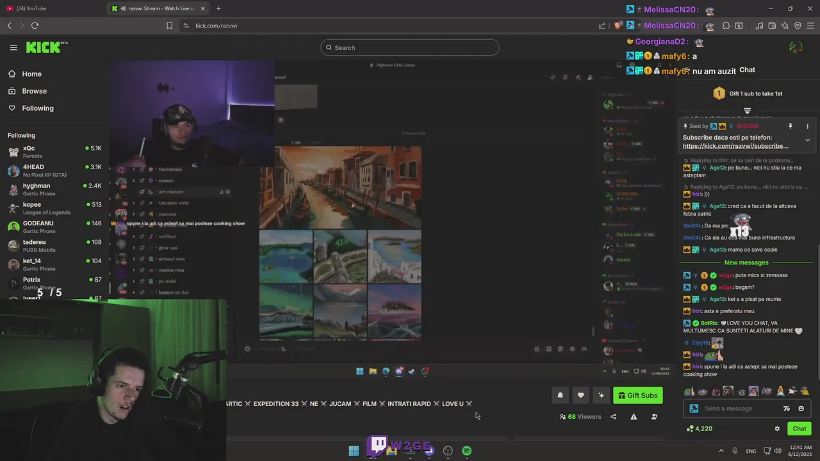Open emote picker smiley in chat box

point(801,408)
